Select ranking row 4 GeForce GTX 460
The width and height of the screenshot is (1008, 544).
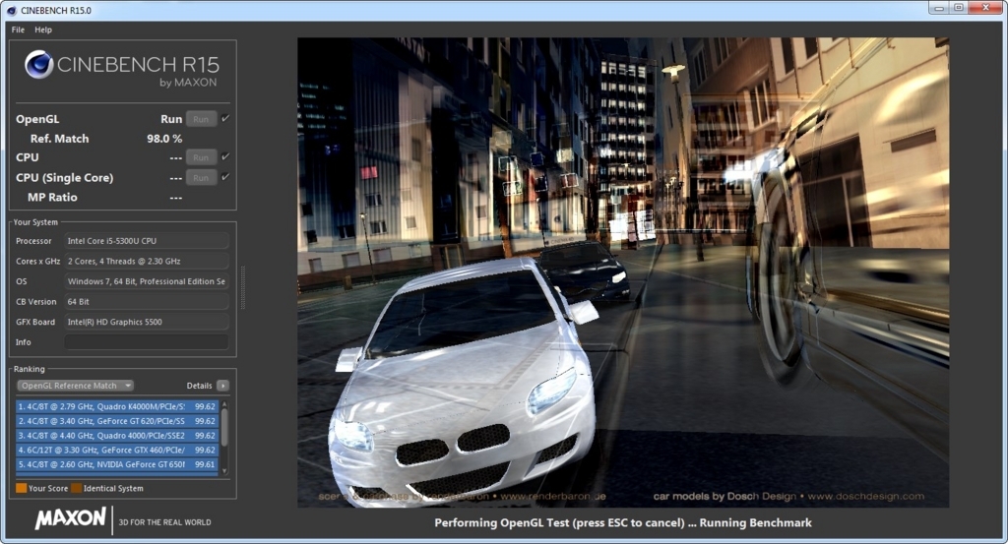[117, 450]
